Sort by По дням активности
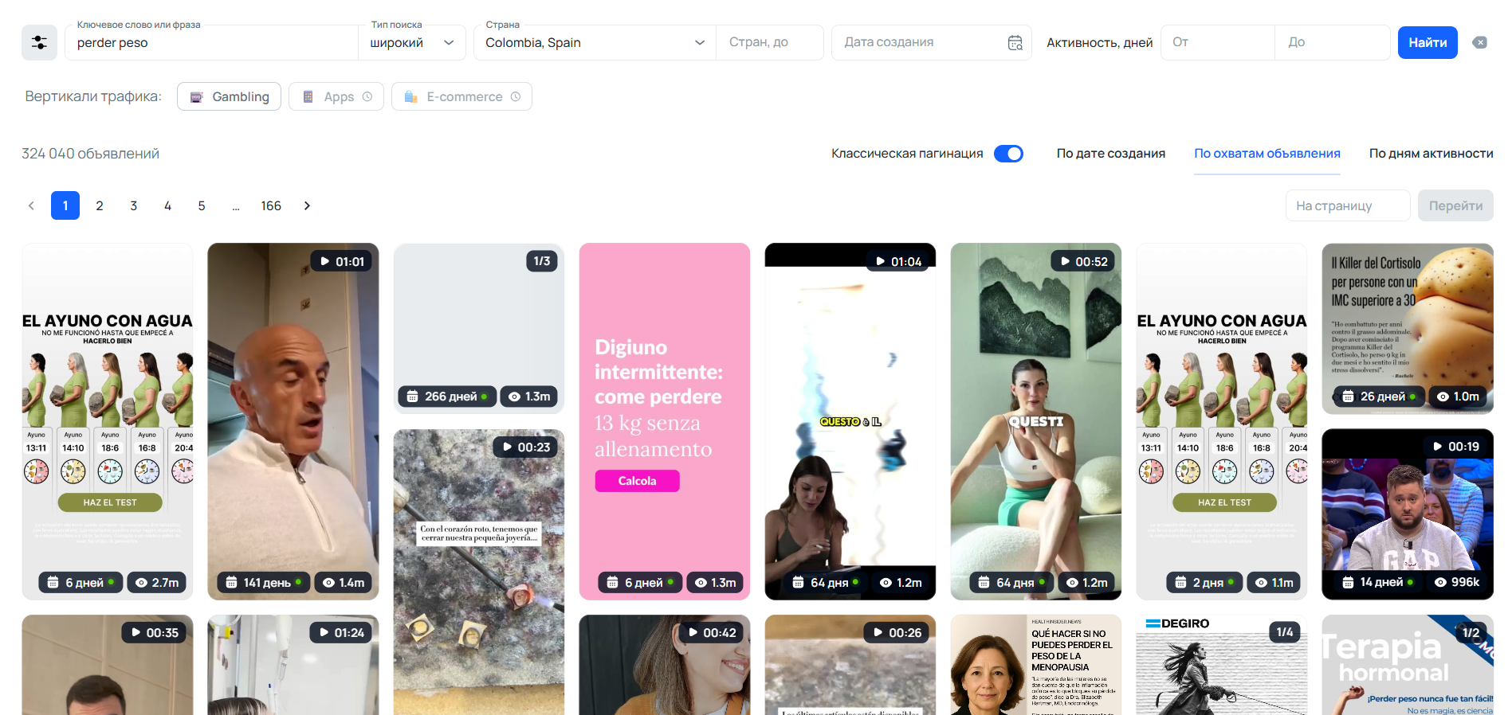 coord(1431,154)
